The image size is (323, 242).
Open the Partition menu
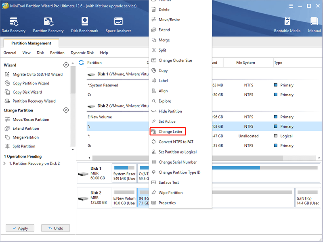pyautogui.click(x=57, y=53)
